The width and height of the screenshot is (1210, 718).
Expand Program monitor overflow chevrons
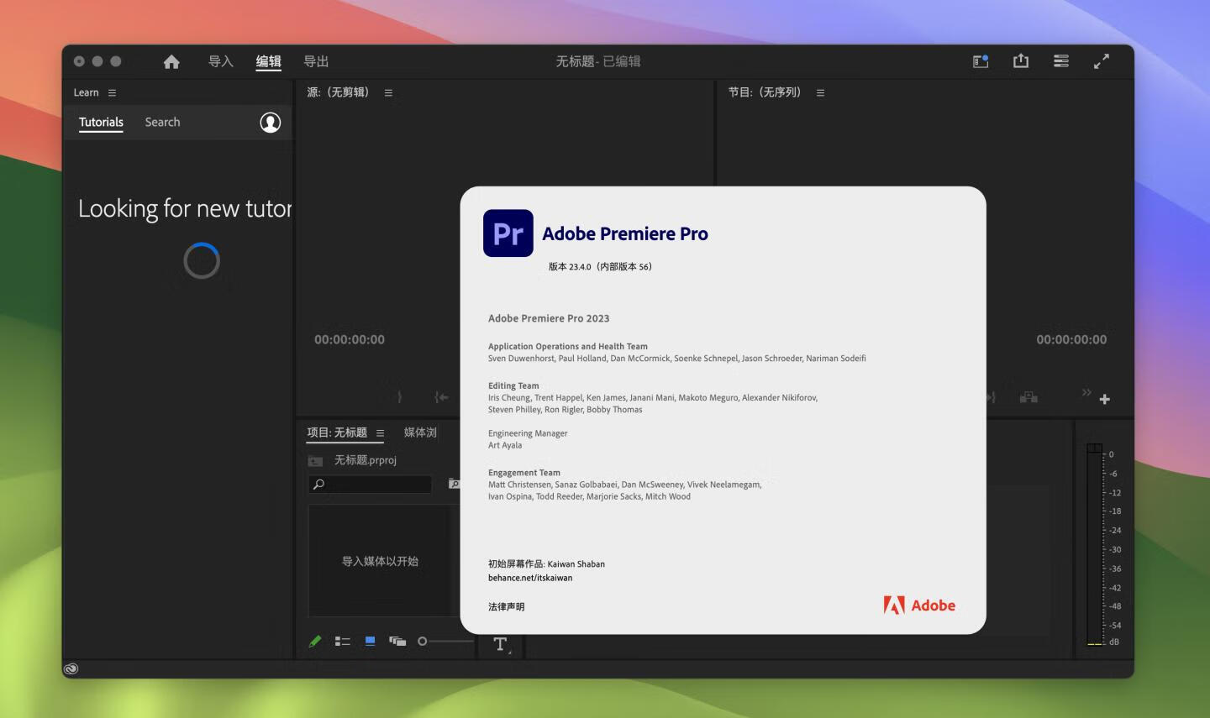pos(1086,392)
